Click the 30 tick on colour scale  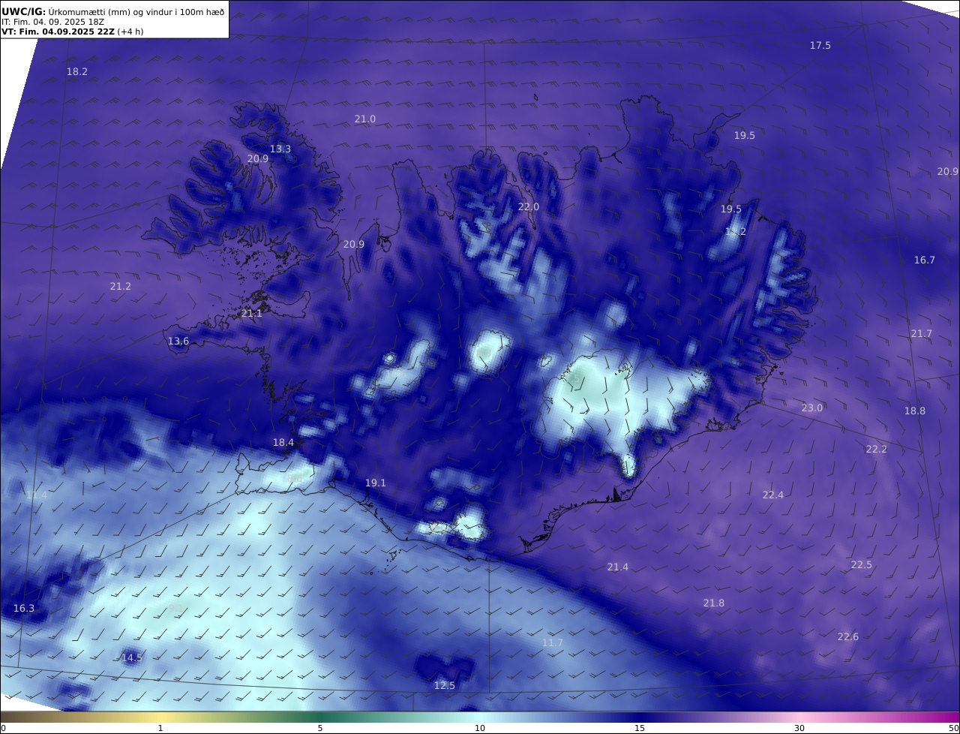click(799, 728)
